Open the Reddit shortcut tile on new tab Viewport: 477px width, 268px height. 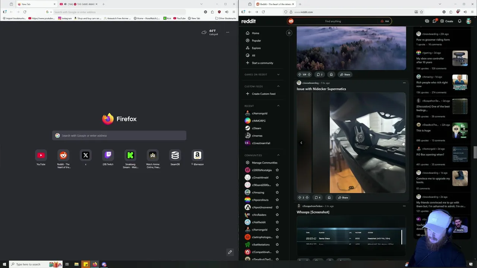[63, 155]
